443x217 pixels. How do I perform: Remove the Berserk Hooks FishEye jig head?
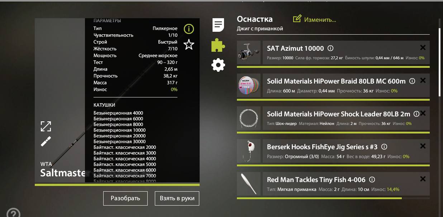pyautogui.click(x=423, y=146)
